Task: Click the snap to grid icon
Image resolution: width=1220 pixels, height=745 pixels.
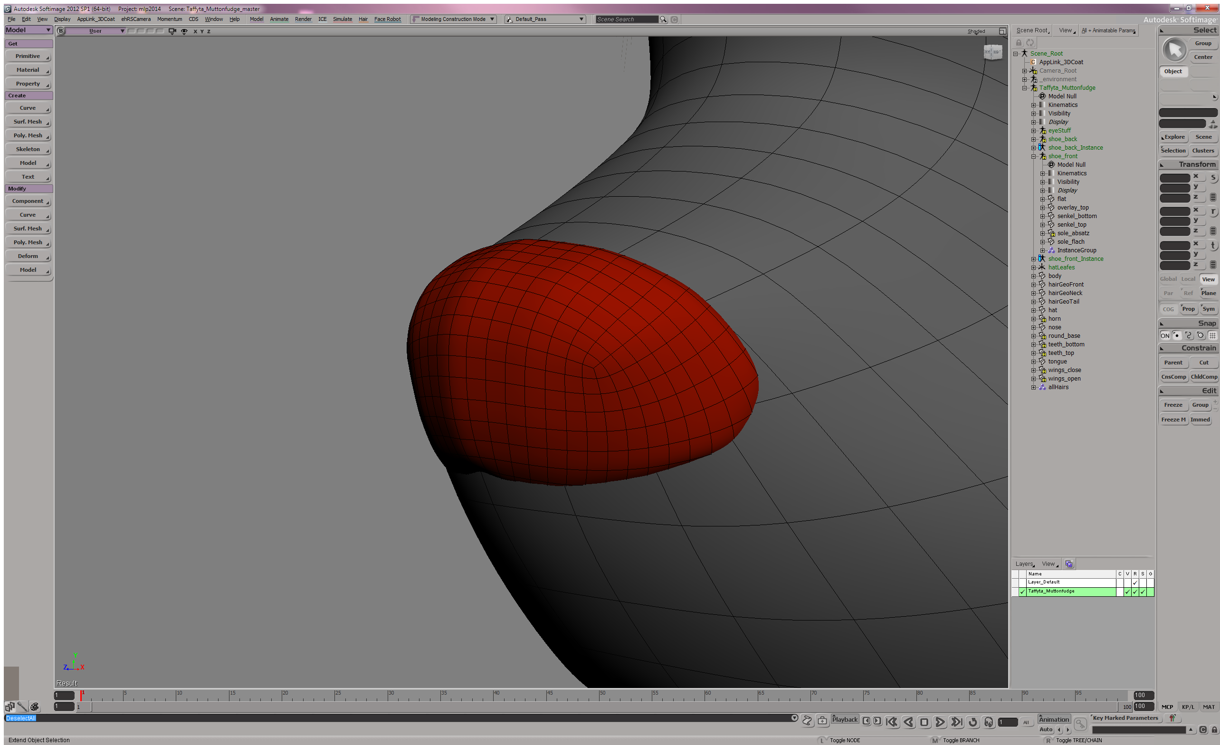Action: pos(1212,335)
